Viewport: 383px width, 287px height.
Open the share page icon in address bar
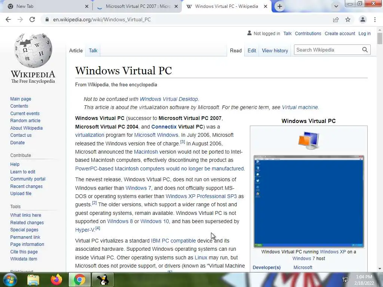[336, 19]
